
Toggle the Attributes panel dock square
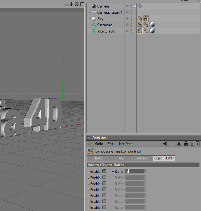[x=89, y=138]
